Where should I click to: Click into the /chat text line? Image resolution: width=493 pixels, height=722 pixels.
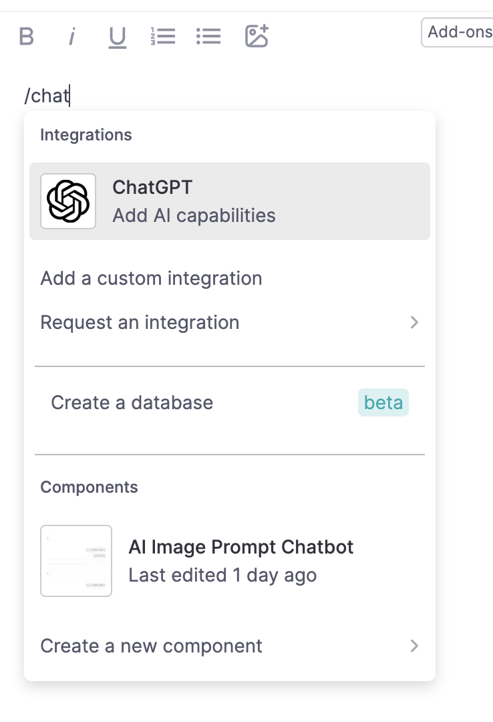pyautogui.click(x=47, y=96)
